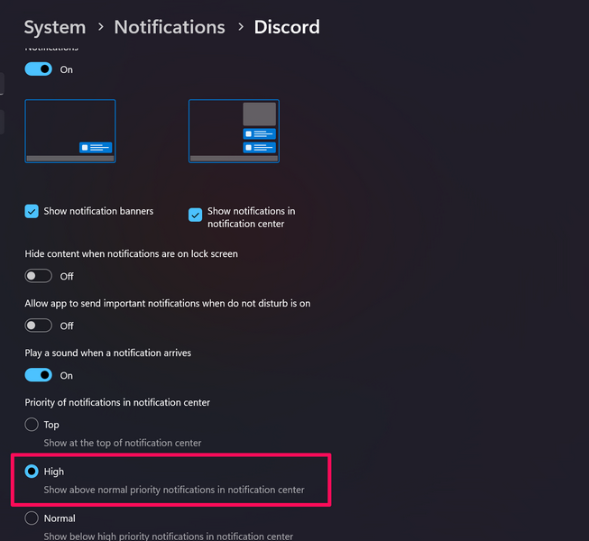Uncheck Show notifications in notification center

(196, 215)
